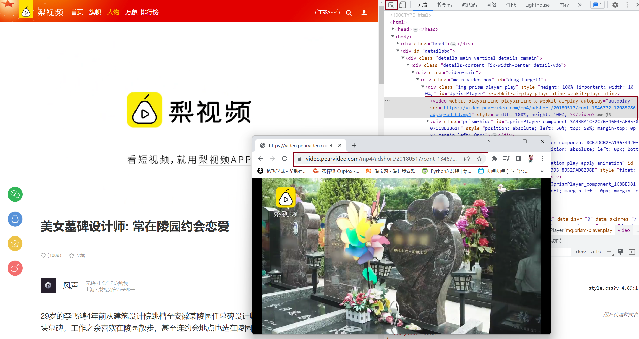Expand the div class="head" node
The image size is (639, 339).
pyautogui.click(x=398, y=43)
